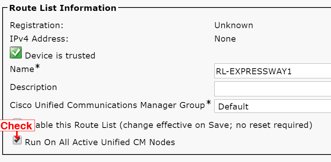The height and width of the screenshot is (162, 331).
Task: Click the Route List Information section heading
Action: pos(63,8)
